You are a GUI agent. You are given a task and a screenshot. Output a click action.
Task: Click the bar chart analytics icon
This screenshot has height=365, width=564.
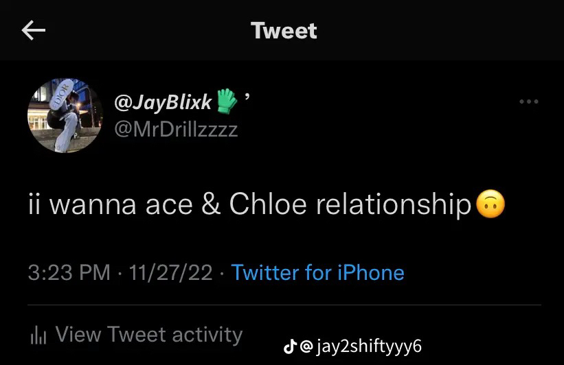(x=38, y=335)
